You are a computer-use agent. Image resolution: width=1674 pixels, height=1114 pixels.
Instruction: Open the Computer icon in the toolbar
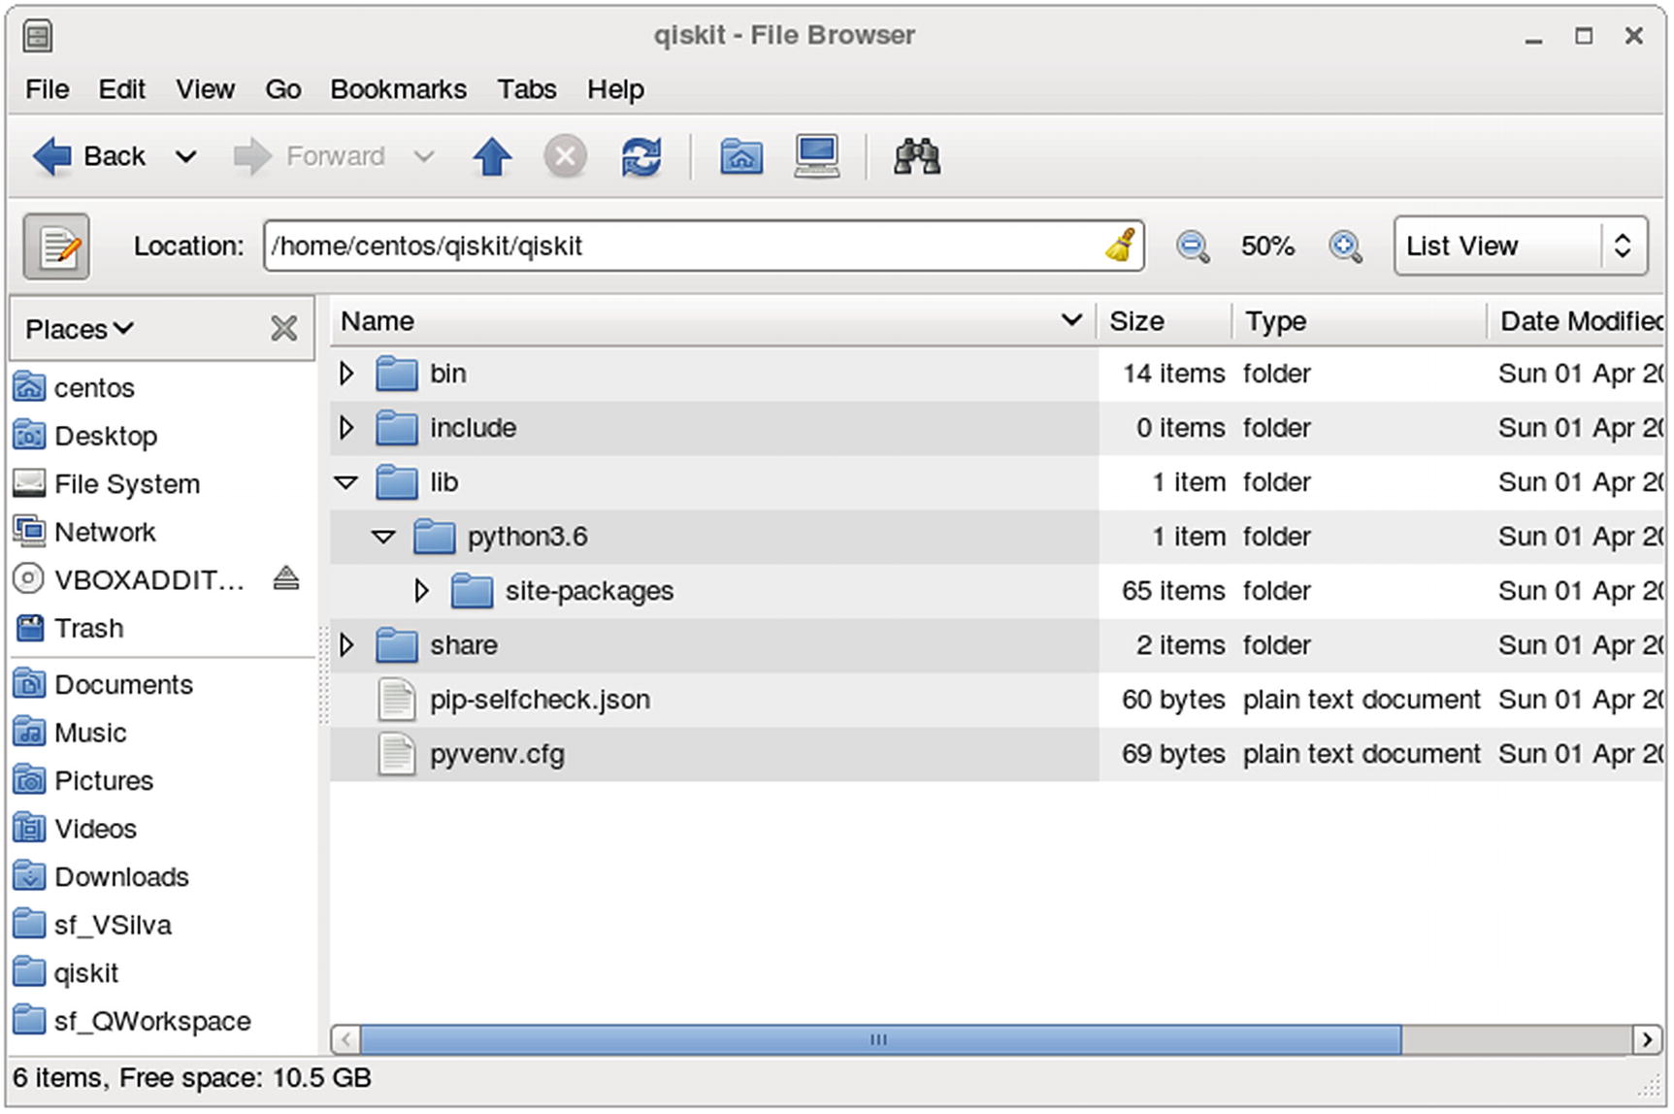[x=816, y=156]
